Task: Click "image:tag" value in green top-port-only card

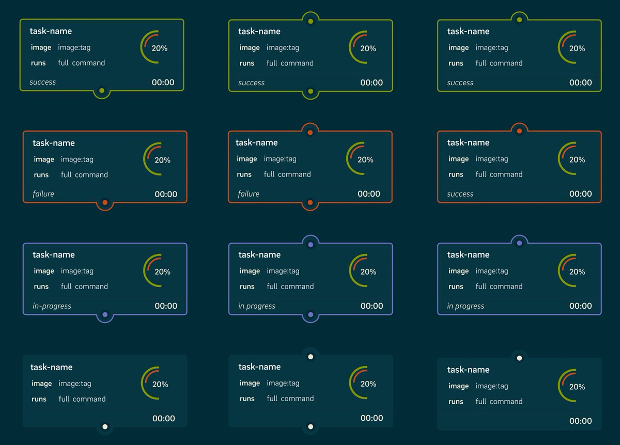Action: tap(492, 48)
